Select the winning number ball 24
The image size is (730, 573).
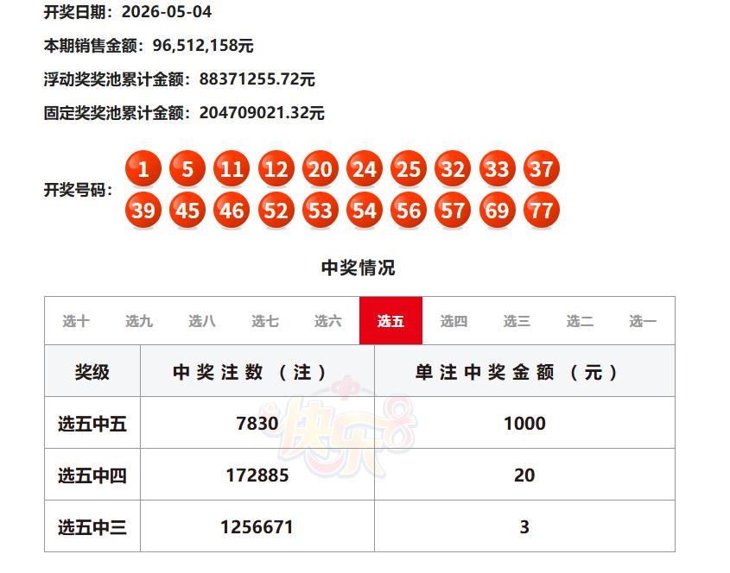click(365, 168)
